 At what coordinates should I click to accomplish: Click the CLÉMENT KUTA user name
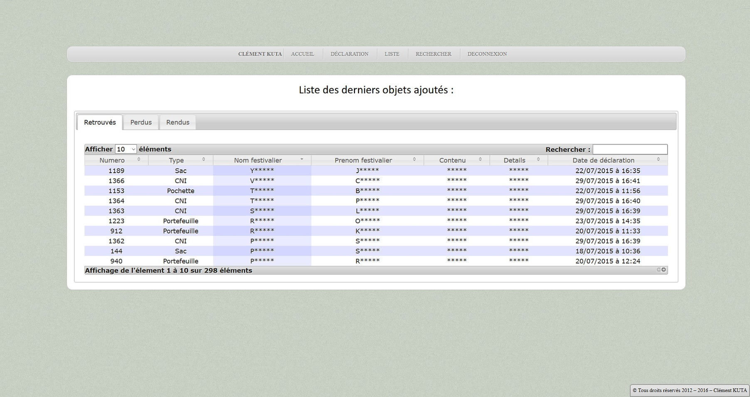pos(260,54)
